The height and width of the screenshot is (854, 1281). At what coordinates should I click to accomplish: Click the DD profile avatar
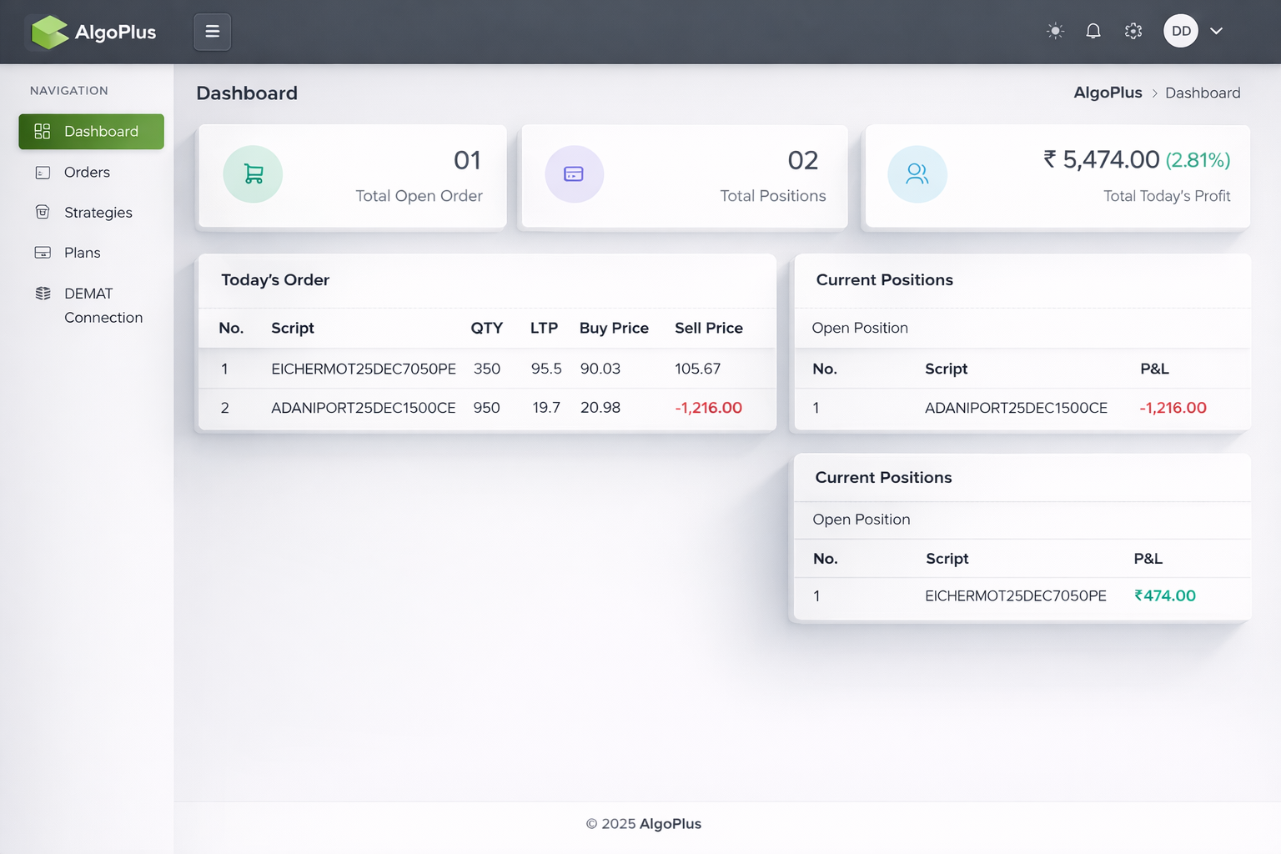click(1180, 31)
